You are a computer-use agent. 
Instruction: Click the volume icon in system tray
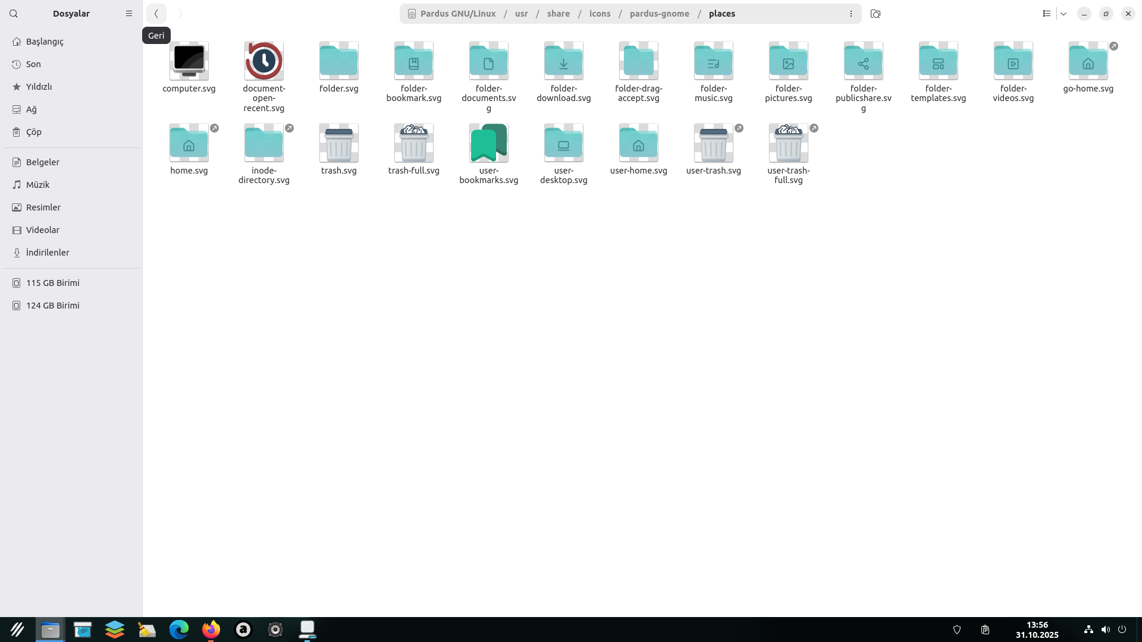(x=1105, y=630)
